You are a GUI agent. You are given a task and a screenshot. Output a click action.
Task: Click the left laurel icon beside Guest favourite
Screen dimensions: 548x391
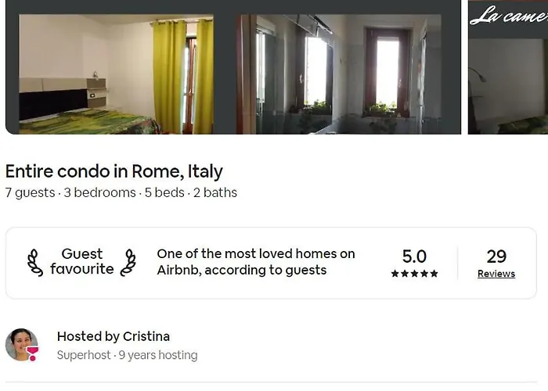[35, 262]
